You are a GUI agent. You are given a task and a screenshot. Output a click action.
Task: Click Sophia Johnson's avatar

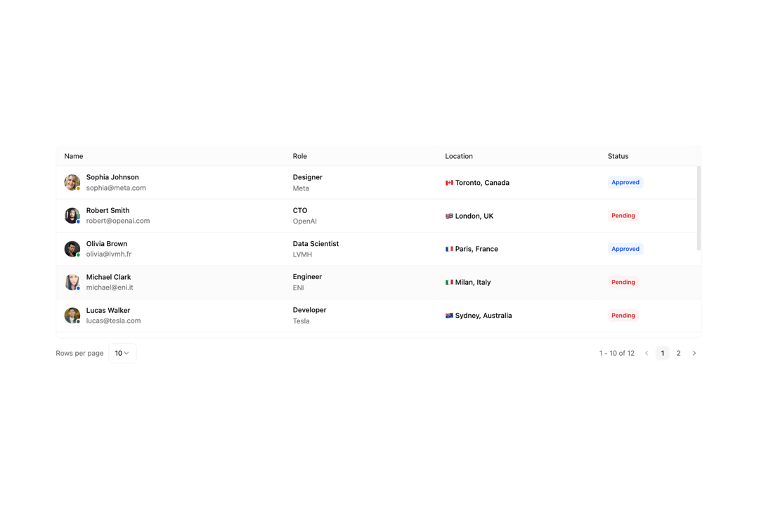(x=72, y=183)
